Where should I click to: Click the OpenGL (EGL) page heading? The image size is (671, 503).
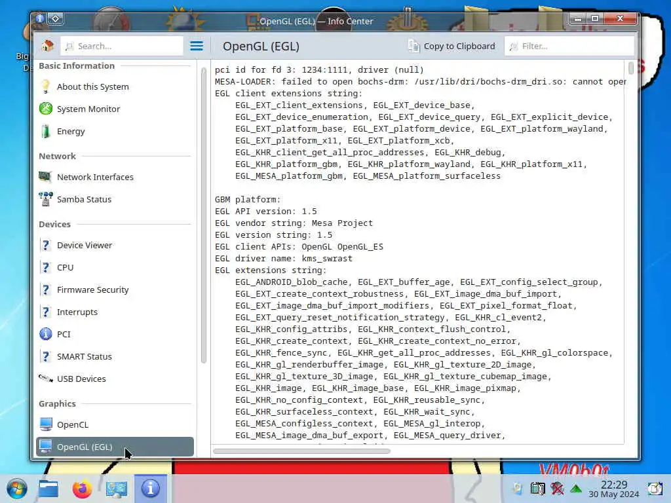click(x=261, y=47)
